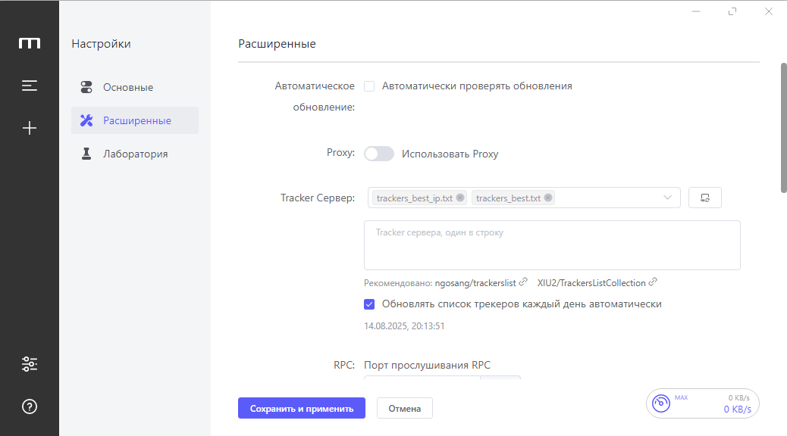
Task: Click the Motrix logo icon
Action: coord(30,44)
